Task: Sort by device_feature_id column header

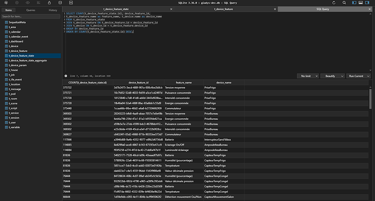Action: 139,83
